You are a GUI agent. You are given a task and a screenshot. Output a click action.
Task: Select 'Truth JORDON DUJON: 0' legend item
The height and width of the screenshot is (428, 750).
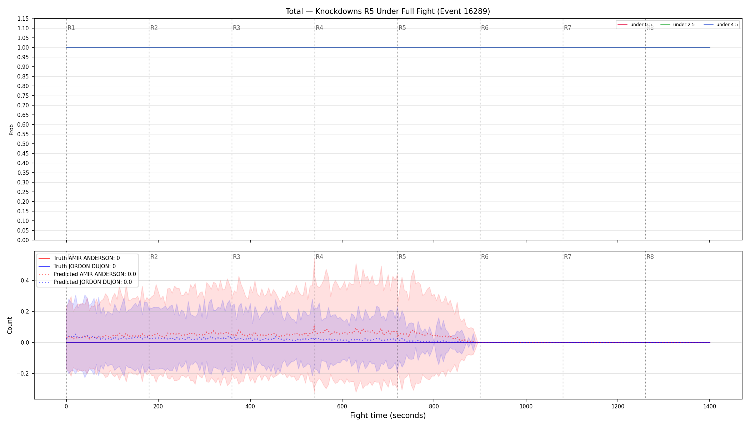[77, 266]
